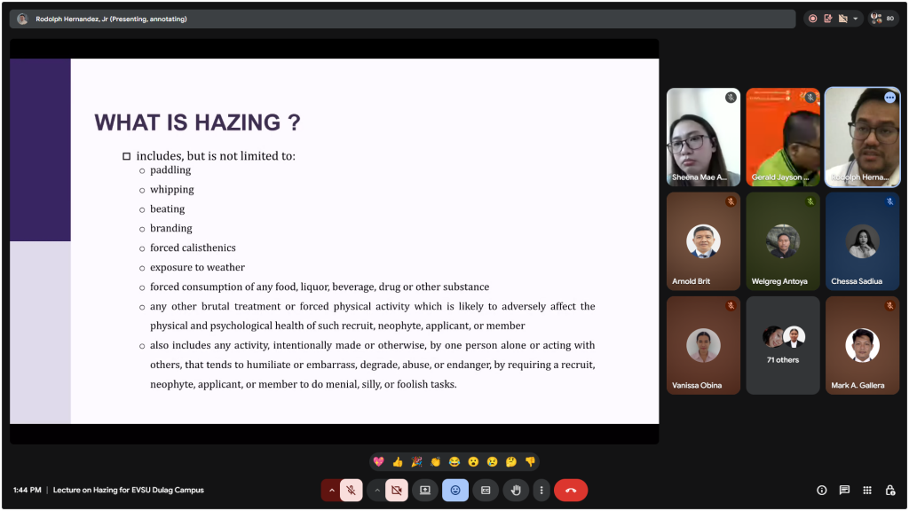Screen dimensions: 909x511
Task: Expand video settings arrow beside camera
Action: coord(377,490)
